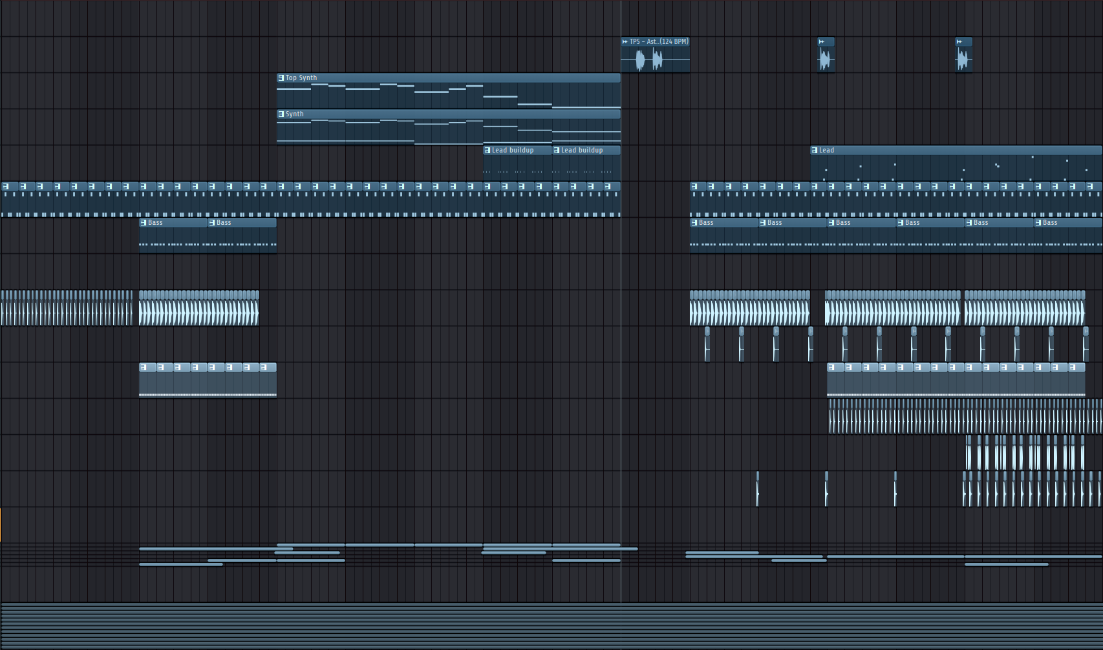Click the TPS audio clip waveform
Viewport: 1103px width, 650px height.
(656, 59)
